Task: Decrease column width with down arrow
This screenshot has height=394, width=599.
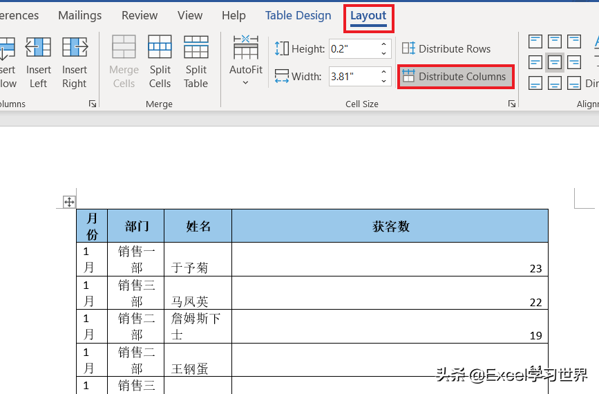Action: [384, 81]
